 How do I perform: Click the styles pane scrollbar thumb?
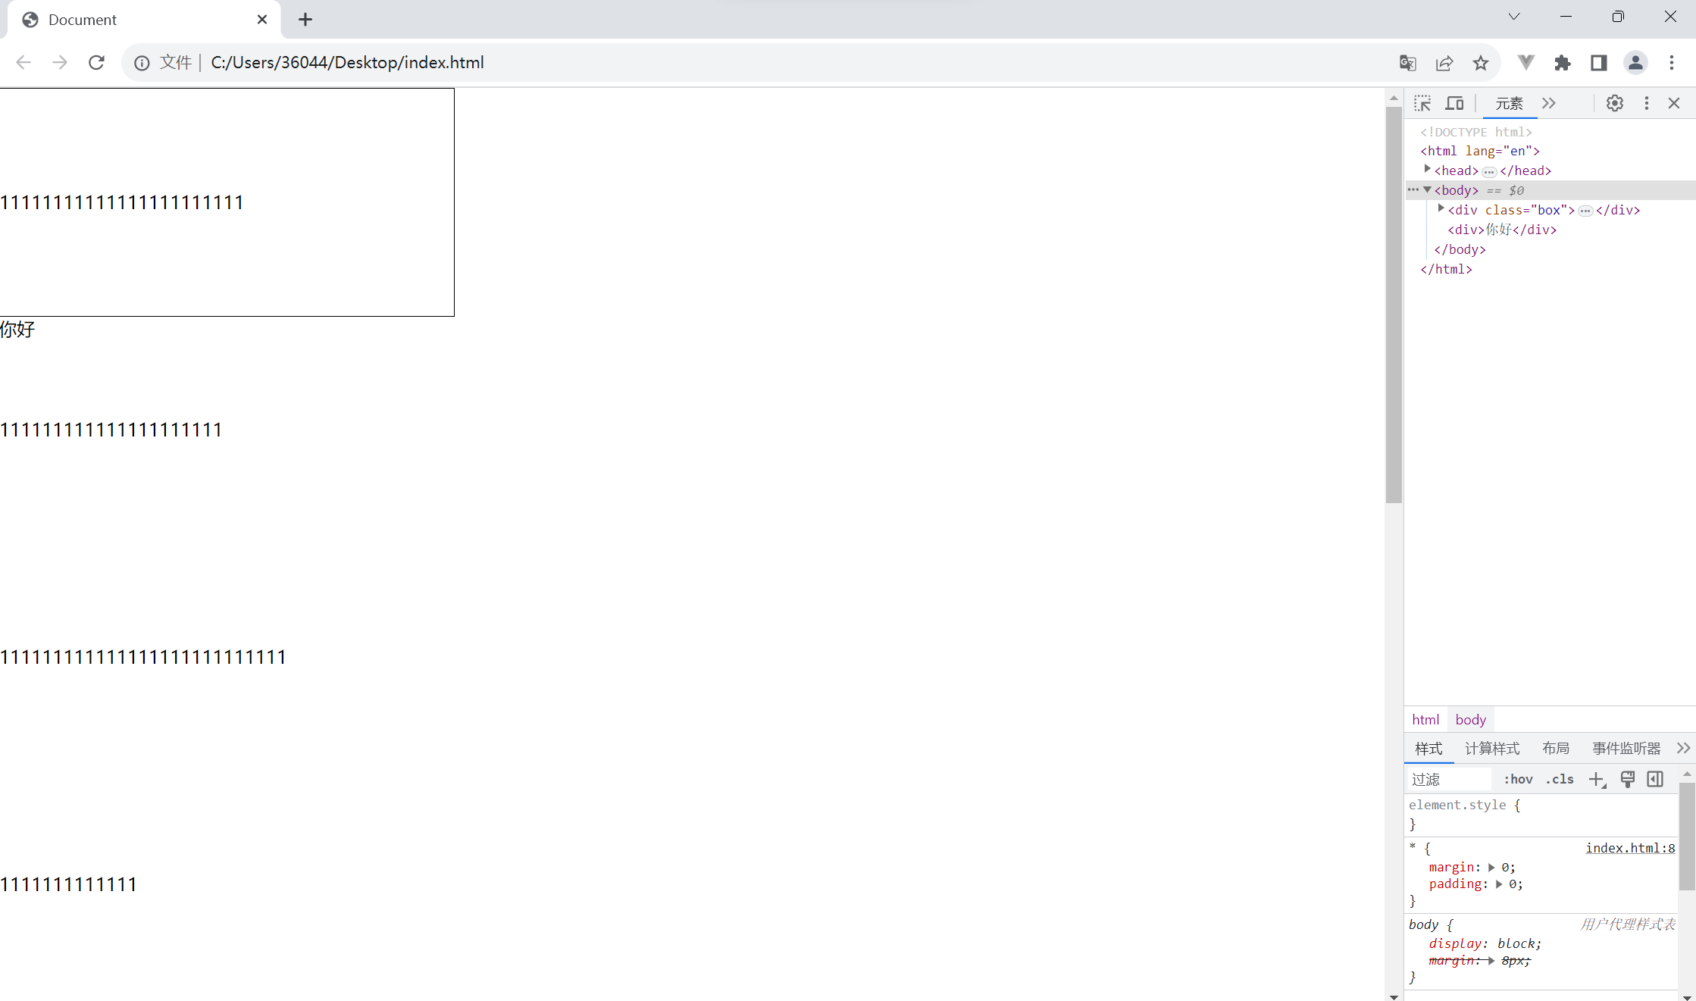click(x=1687, y=837)
